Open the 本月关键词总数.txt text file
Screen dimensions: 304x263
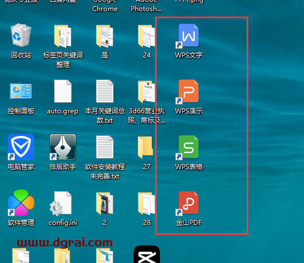[x=105, y=91]
